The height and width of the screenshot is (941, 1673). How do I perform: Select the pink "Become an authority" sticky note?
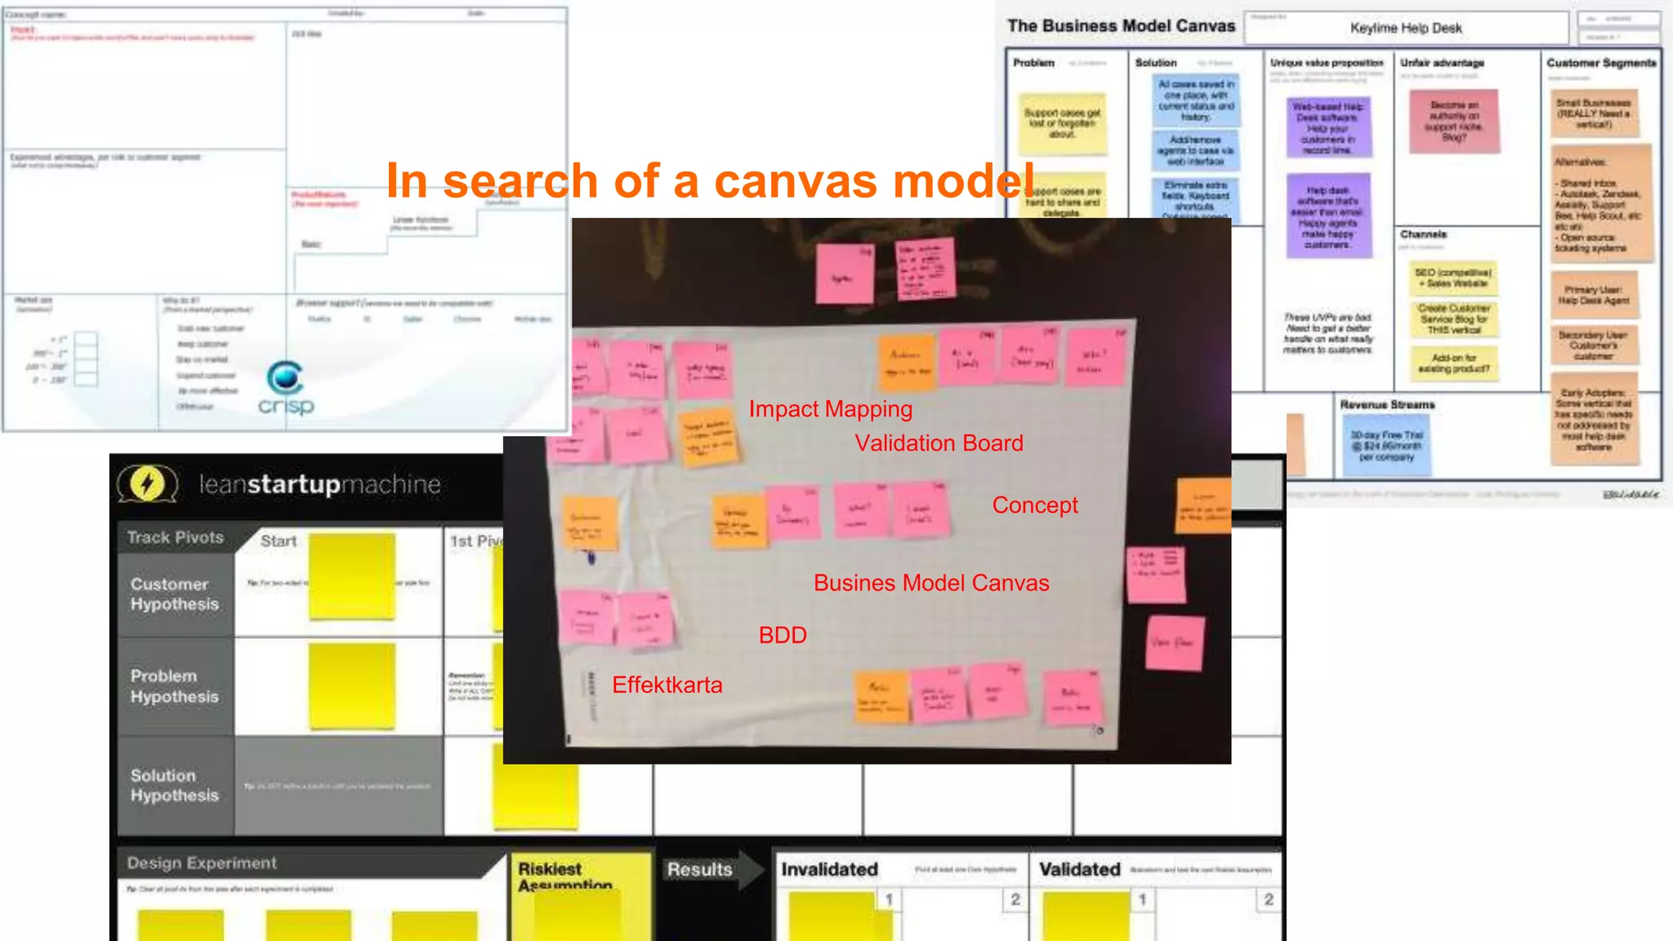pos(1454,121)
